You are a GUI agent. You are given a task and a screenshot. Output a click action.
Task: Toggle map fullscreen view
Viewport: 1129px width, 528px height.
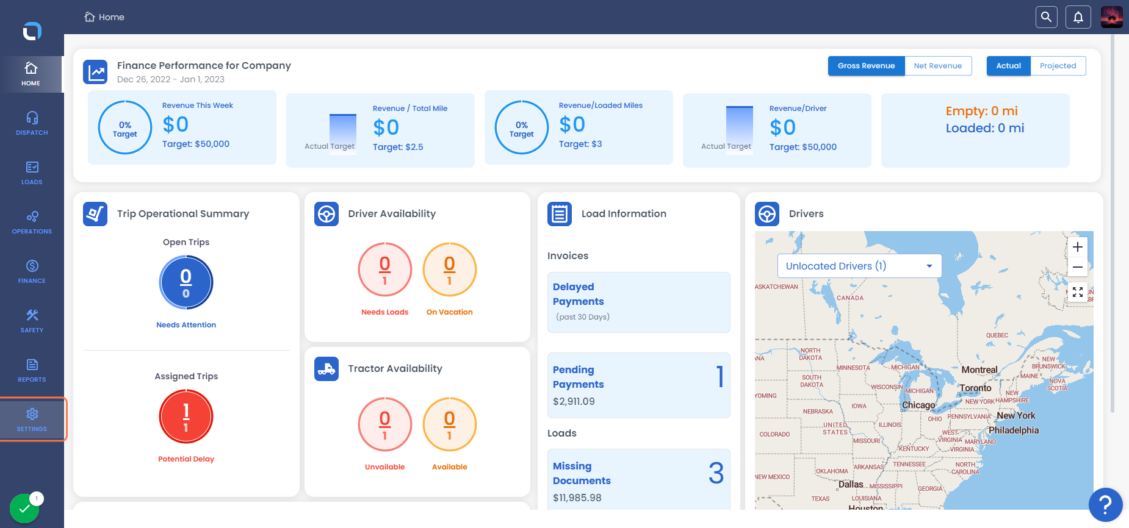[x=1078, y=292]
